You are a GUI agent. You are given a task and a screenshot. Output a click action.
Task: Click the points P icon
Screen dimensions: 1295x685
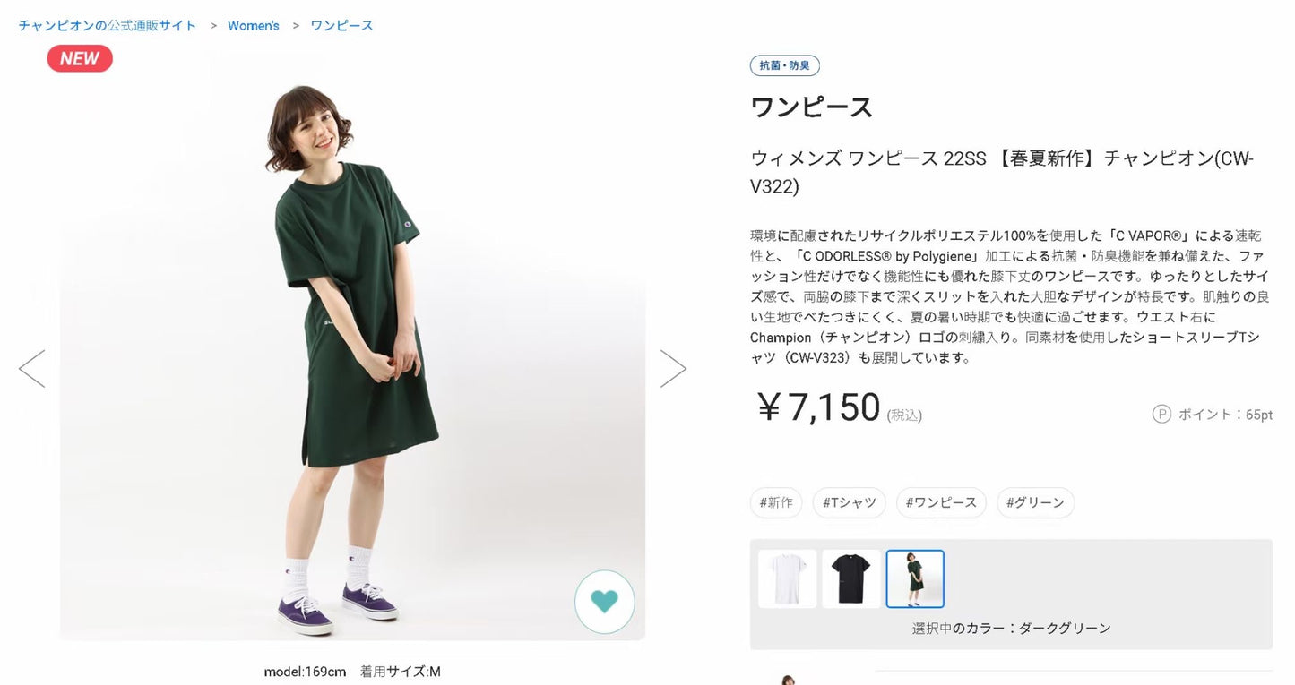(x=1161, y=414)
